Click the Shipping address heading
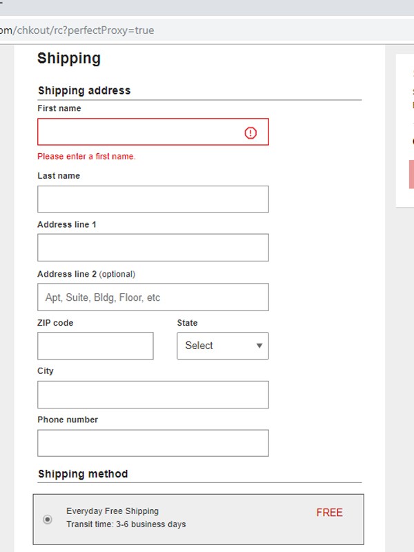Image resolution: width=414 pixels, height=552 pixels. tap(84, 90)
